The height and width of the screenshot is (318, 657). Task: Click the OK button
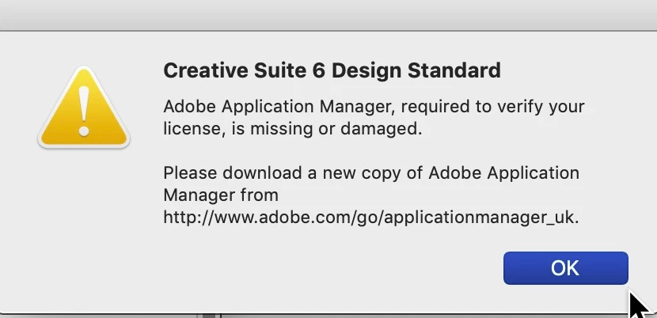(565, 268)
